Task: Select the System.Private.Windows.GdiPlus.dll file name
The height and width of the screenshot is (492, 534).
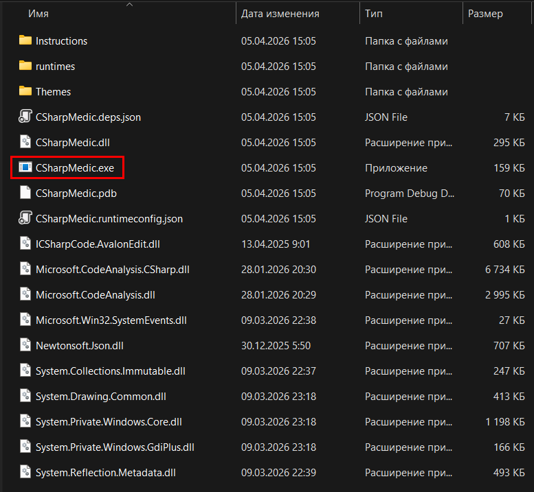Action: click(115, 447)
